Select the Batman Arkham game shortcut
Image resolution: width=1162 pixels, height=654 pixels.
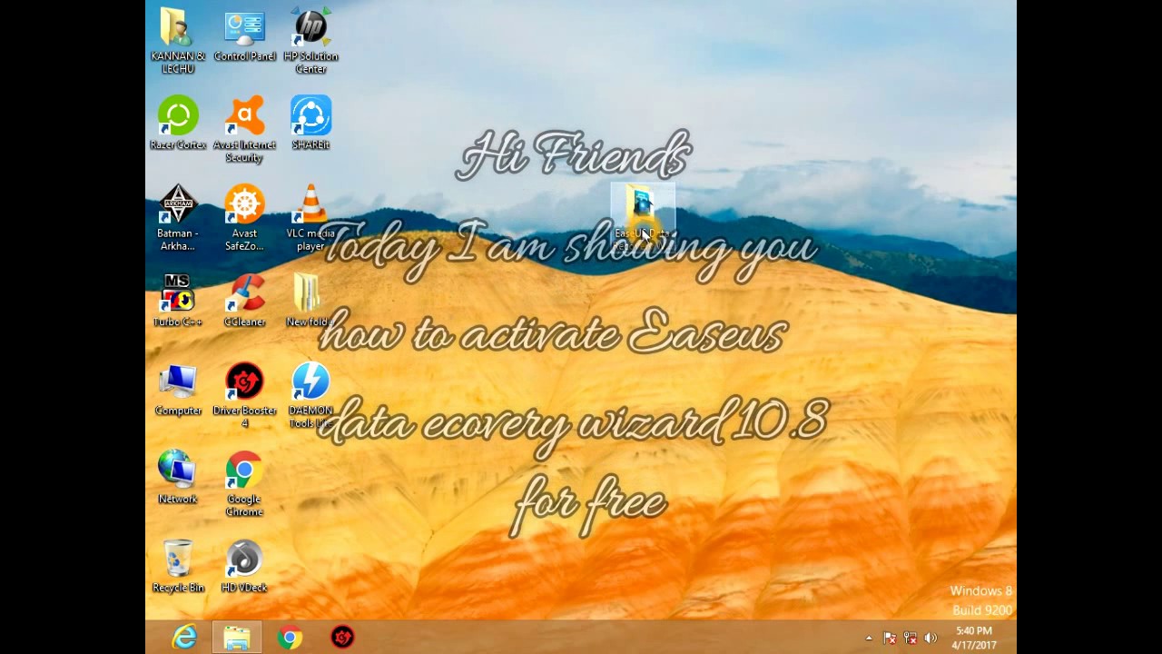tap(178, 218)
